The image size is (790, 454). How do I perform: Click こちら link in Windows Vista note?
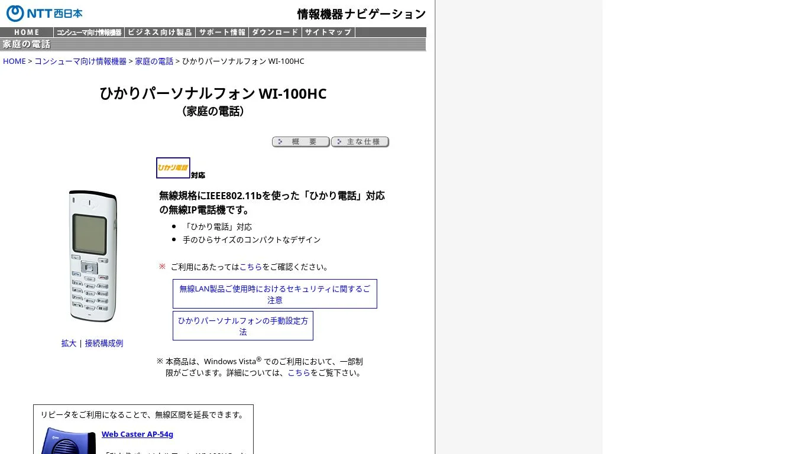click(299, 373)
